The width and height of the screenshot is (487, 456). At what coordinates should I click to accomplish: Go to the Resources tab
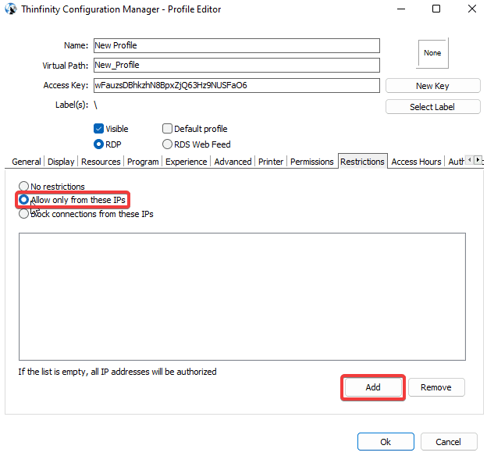pyautogui.click(x=101, y=162)
